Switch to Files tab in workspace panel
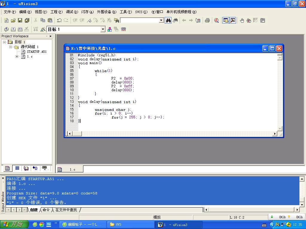 tap(7, 168)
